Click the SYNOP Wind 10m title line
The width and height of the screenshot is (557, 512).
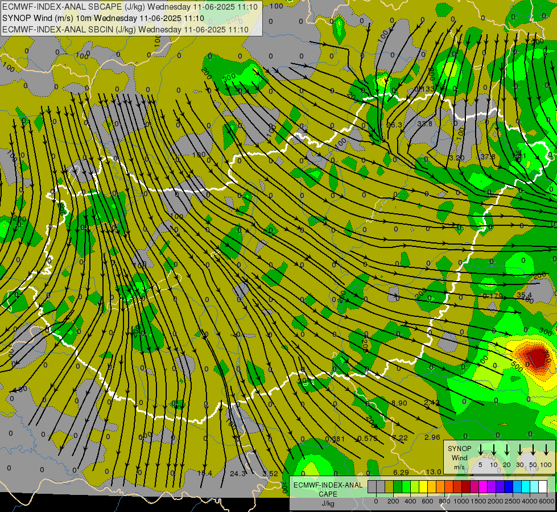103,18
